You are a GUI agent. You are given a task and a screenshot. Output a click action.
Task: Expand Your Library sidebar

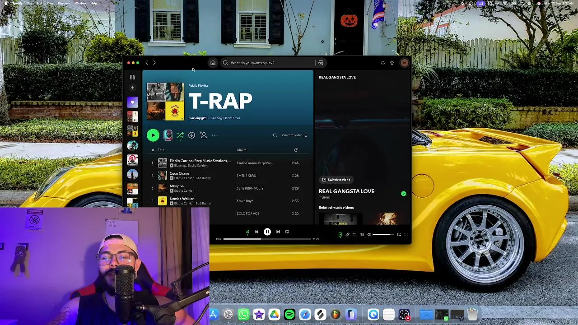[132, 77]
